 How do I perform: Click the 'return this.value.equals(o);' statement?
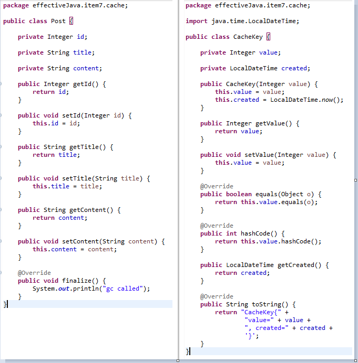(x=267, y=202)
